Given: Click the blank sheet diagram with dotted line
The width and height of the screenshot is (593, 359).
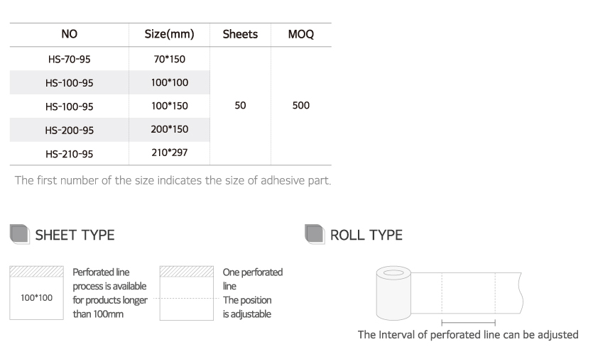Looking at the screenshot, I should [187, 298].
